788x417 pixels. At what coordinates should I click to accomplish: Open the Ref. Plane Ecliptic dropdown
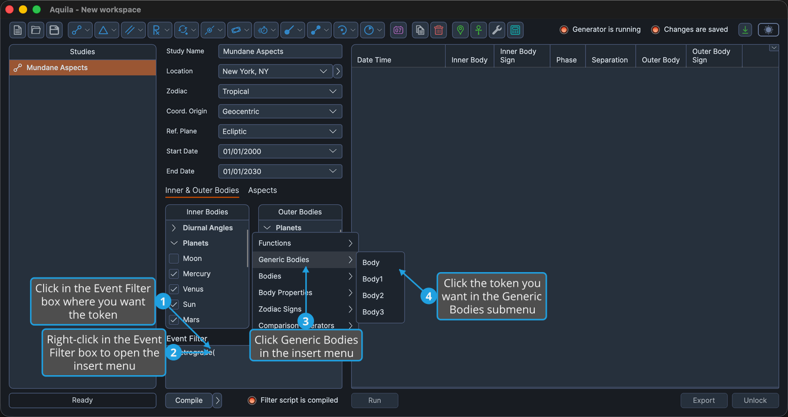(280, 131)
